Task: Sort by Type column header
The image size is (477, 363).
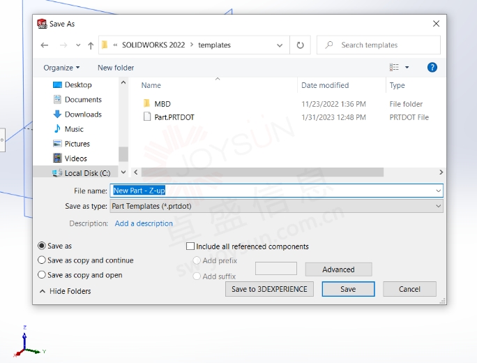Action: (x=397, y=85)
